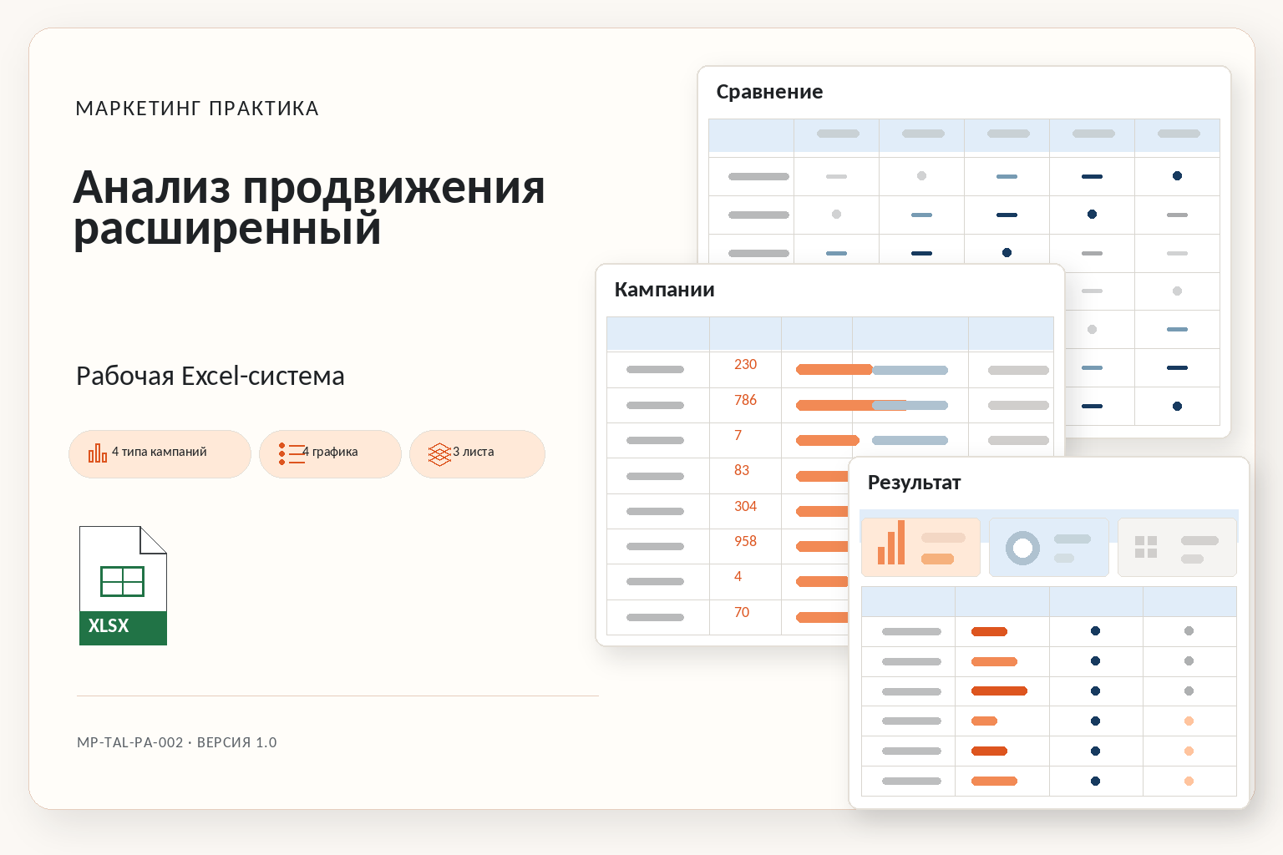The width and height of the screenshot is (1283, 855).
Task: Click value 786 in Кампании table
Action: point(745,400)
